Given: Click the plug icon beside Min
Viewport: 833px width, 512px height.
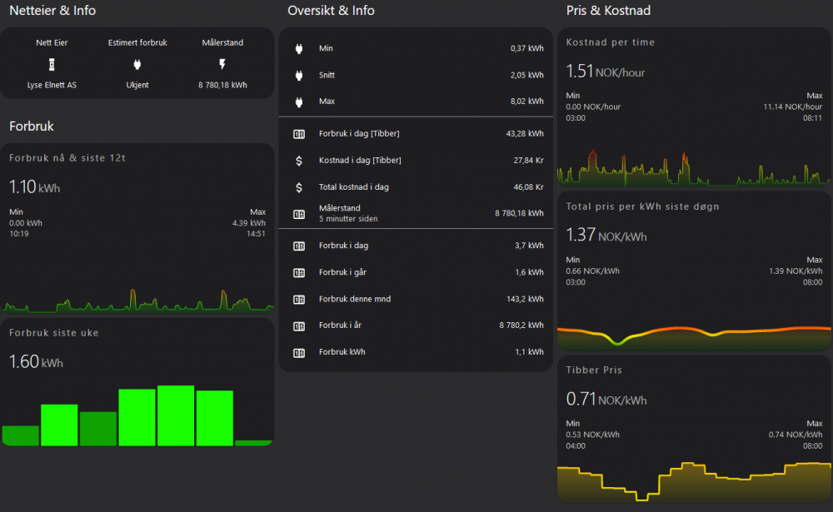Looking at the screenshot, I should [x=299, y=49].
